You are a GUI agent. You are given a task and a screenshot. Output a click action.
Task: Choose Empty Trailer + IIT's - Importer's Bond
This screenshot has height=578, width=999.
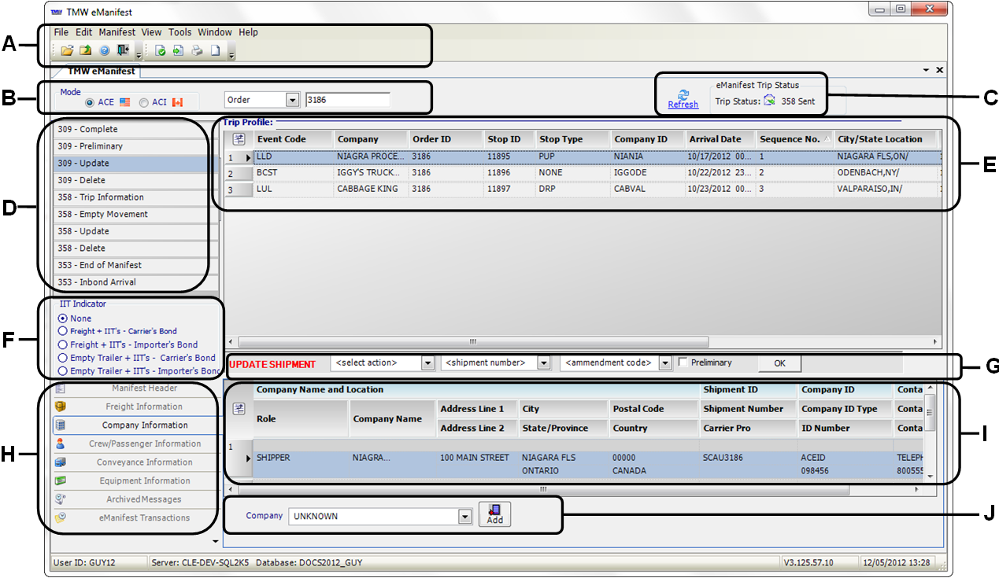pos(63,370)
